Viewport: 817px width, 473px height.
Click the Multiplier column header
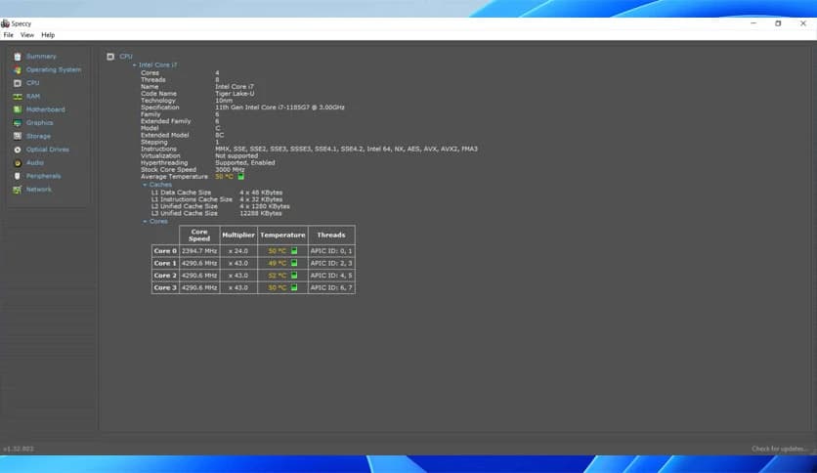click(238, 235)
